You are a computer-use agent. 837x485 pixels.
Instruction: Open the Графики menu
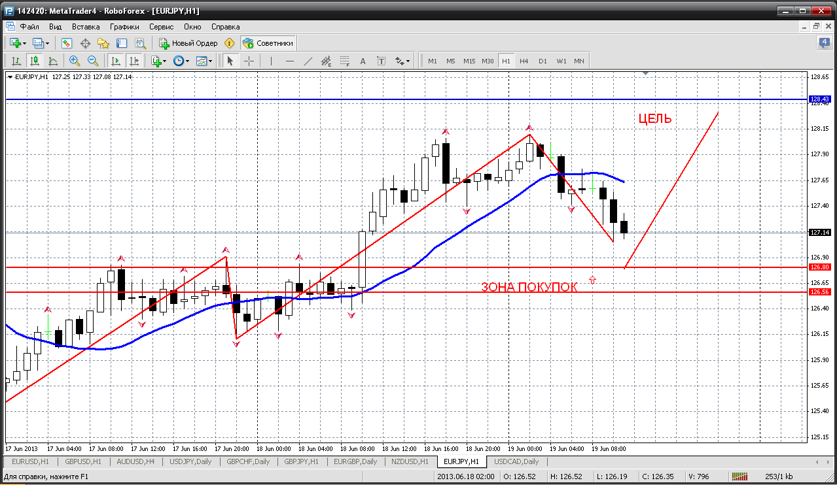[124, 27]
